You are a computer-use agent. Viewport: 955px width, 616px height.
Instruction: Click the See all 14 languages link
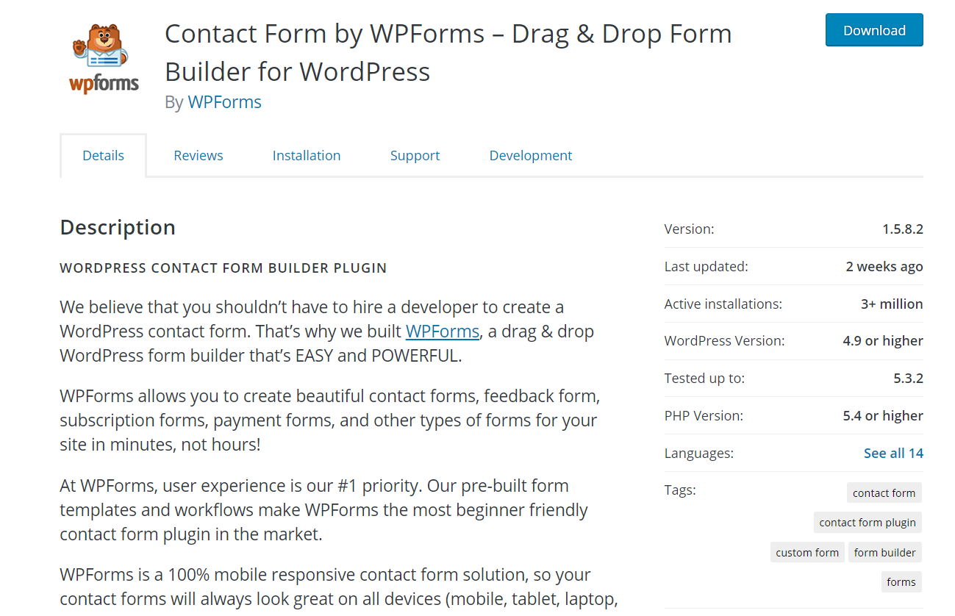coord(893,453)
